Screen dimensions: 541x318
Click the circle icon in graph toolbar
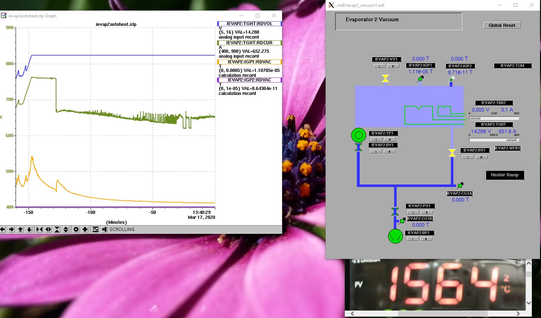tap(76, 229)
